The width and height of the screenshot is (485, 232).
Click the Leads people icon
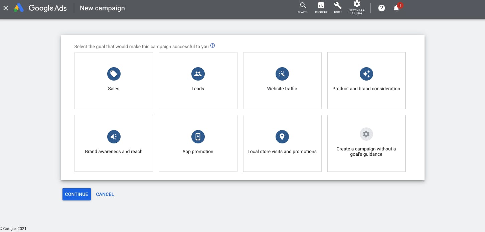pos(198,74)
